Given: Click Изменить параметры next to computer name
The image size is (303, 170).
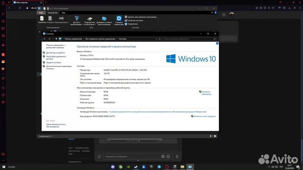Looking at the screenshot, I should click(206, 92).
